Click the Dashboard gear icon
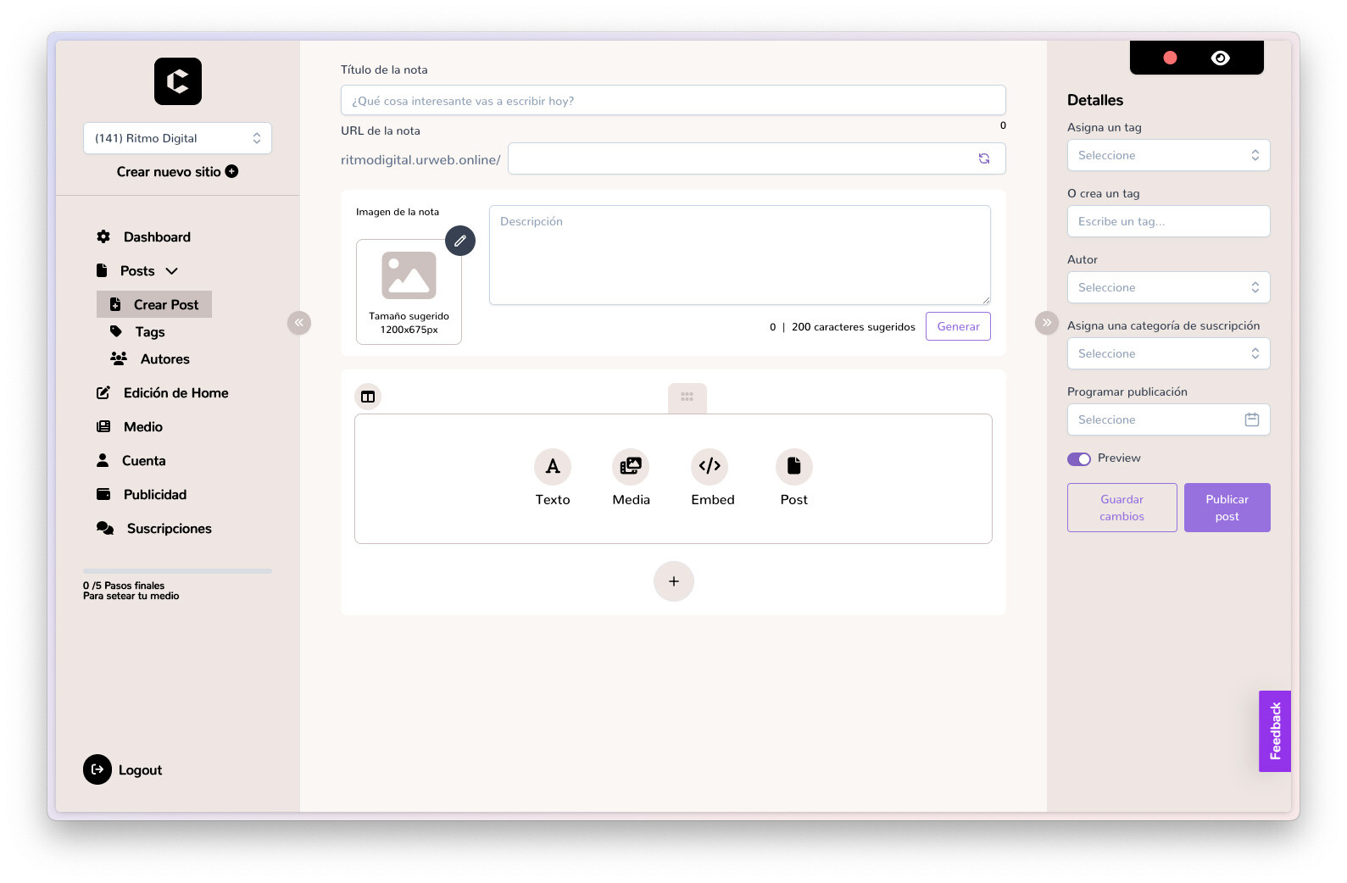 [103, 236]
